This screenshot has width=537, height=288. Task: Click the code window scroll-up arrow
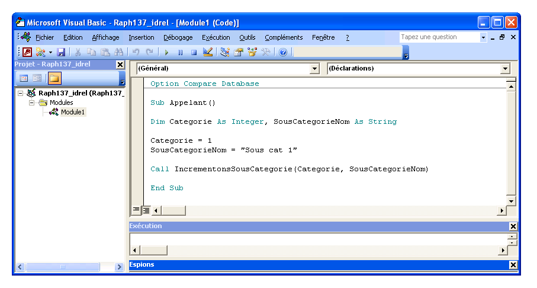[x=511, y=87]
